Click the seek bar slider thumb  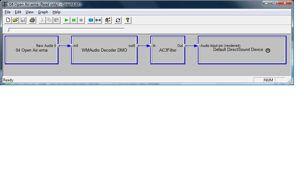point(9,29)
